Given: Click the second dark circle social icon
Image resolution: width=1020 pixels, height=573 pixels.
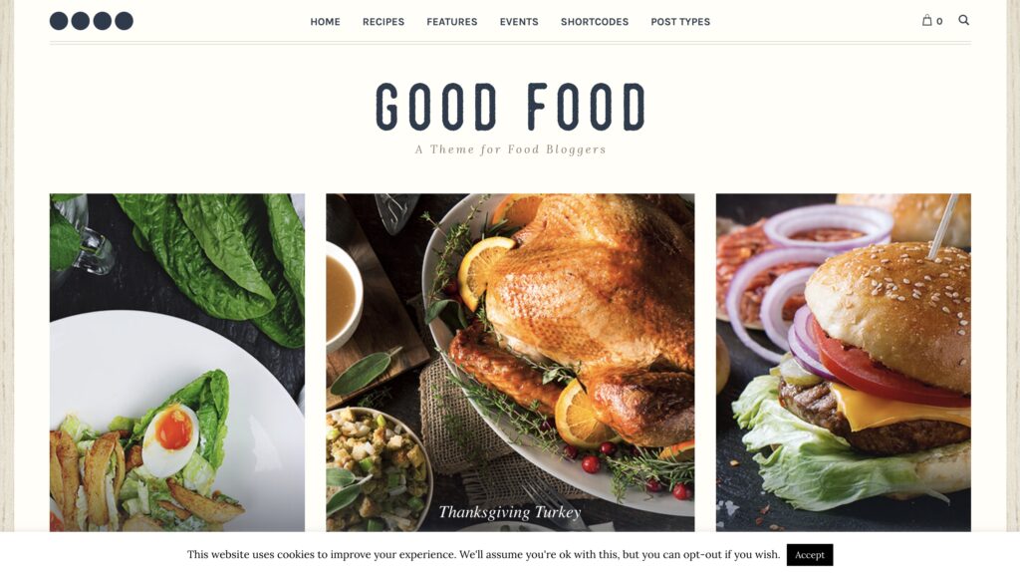Looking at the screenshot, I should pos(81,21).
